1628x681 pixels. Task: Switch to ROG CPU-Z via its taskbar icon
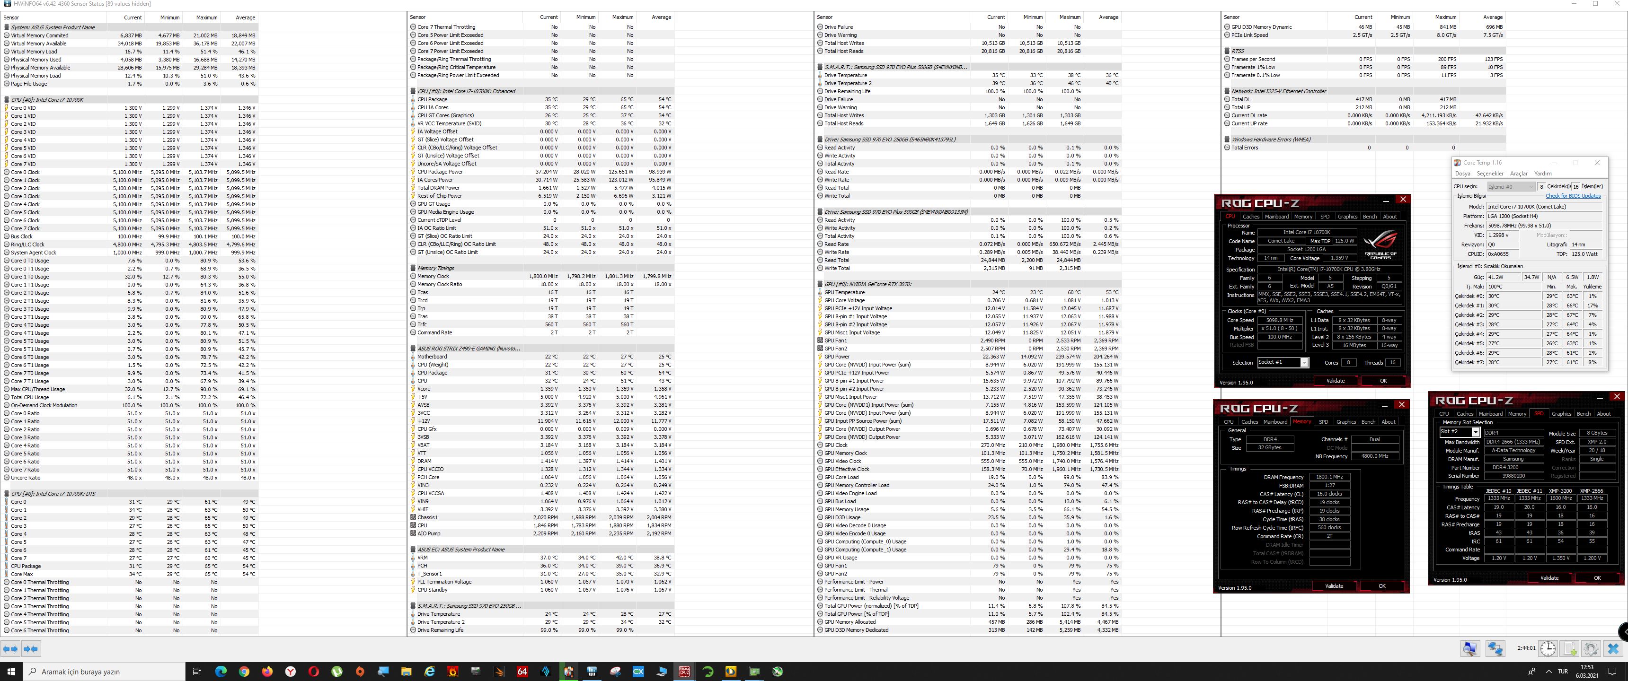(x=684, y=672)
